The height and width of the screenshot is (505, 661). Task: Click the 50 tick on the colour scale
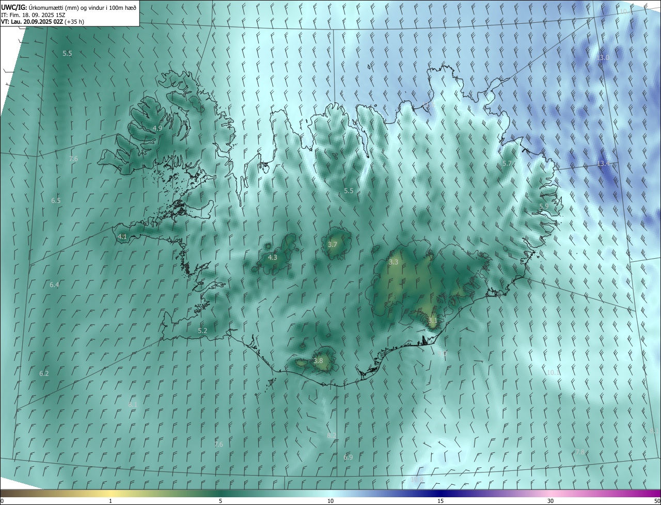pyautogui.click(x=657, y=501)
